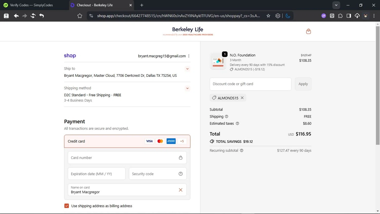
Task: Click the outlined star beside address bar
Action: pos(80,16)
